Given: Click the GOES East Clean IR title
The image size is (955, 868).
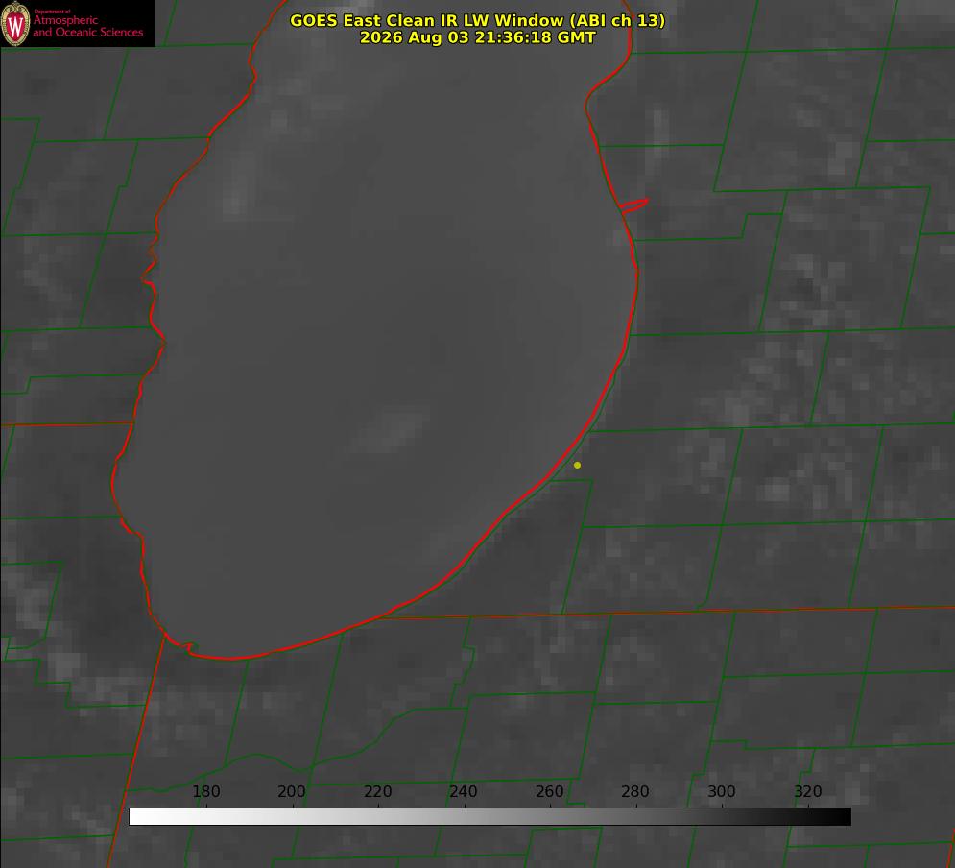Looking at the screenshot, I should pyautogui.click(x=477, y=20).
